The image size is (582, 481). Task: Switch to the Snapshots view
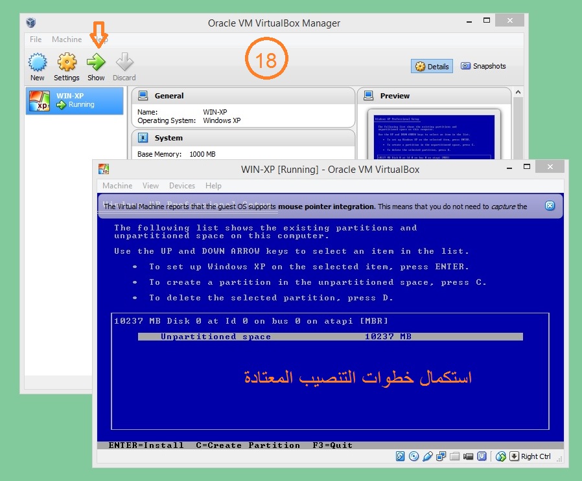tap(483, 66)
